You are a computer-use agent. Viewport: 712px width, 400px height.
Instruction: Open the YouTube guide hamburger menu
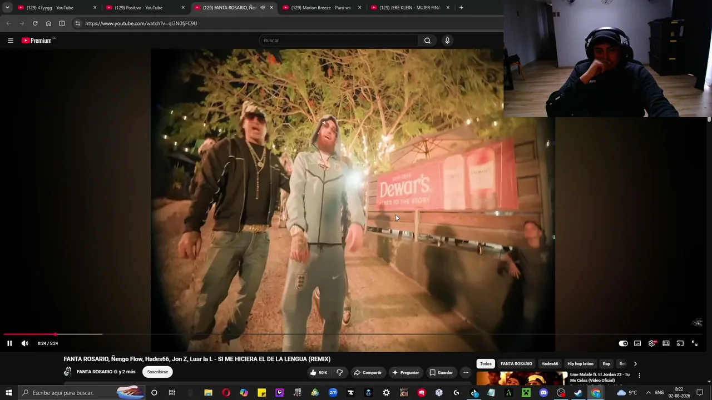(11, 41)
